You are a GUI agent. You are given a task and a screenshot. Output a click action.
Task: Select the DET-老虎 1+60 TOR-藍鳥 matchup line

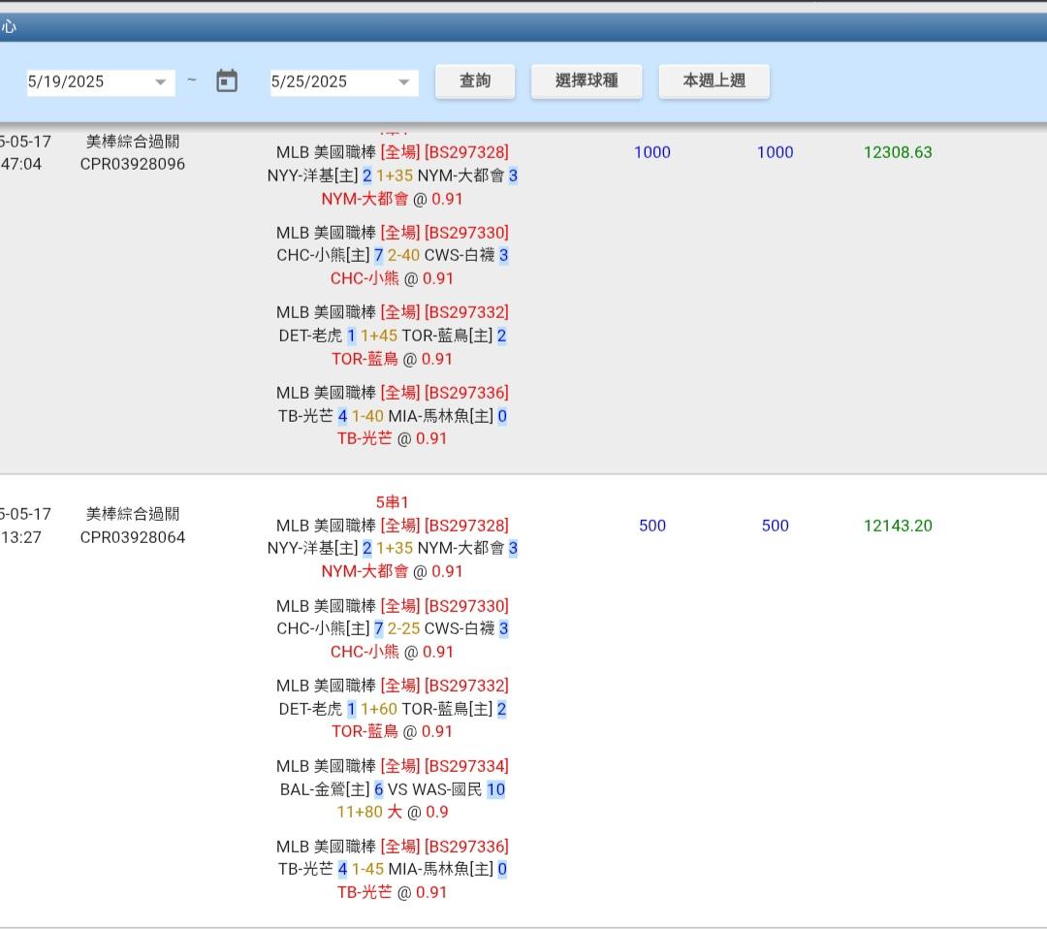(x=393, y=709)
